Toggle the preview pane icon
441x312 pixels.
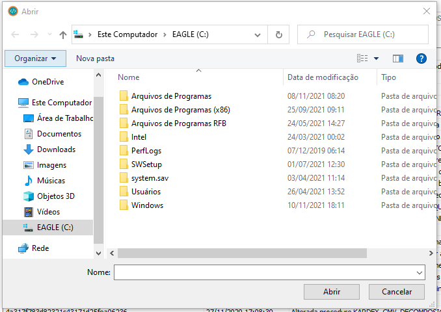398,58
